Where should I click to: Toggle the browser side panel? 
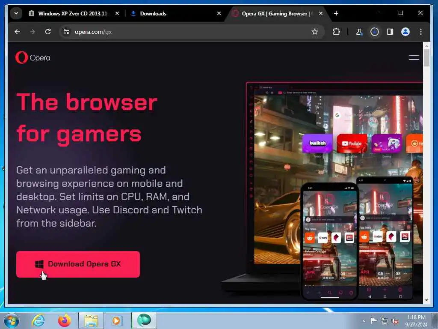390,32
